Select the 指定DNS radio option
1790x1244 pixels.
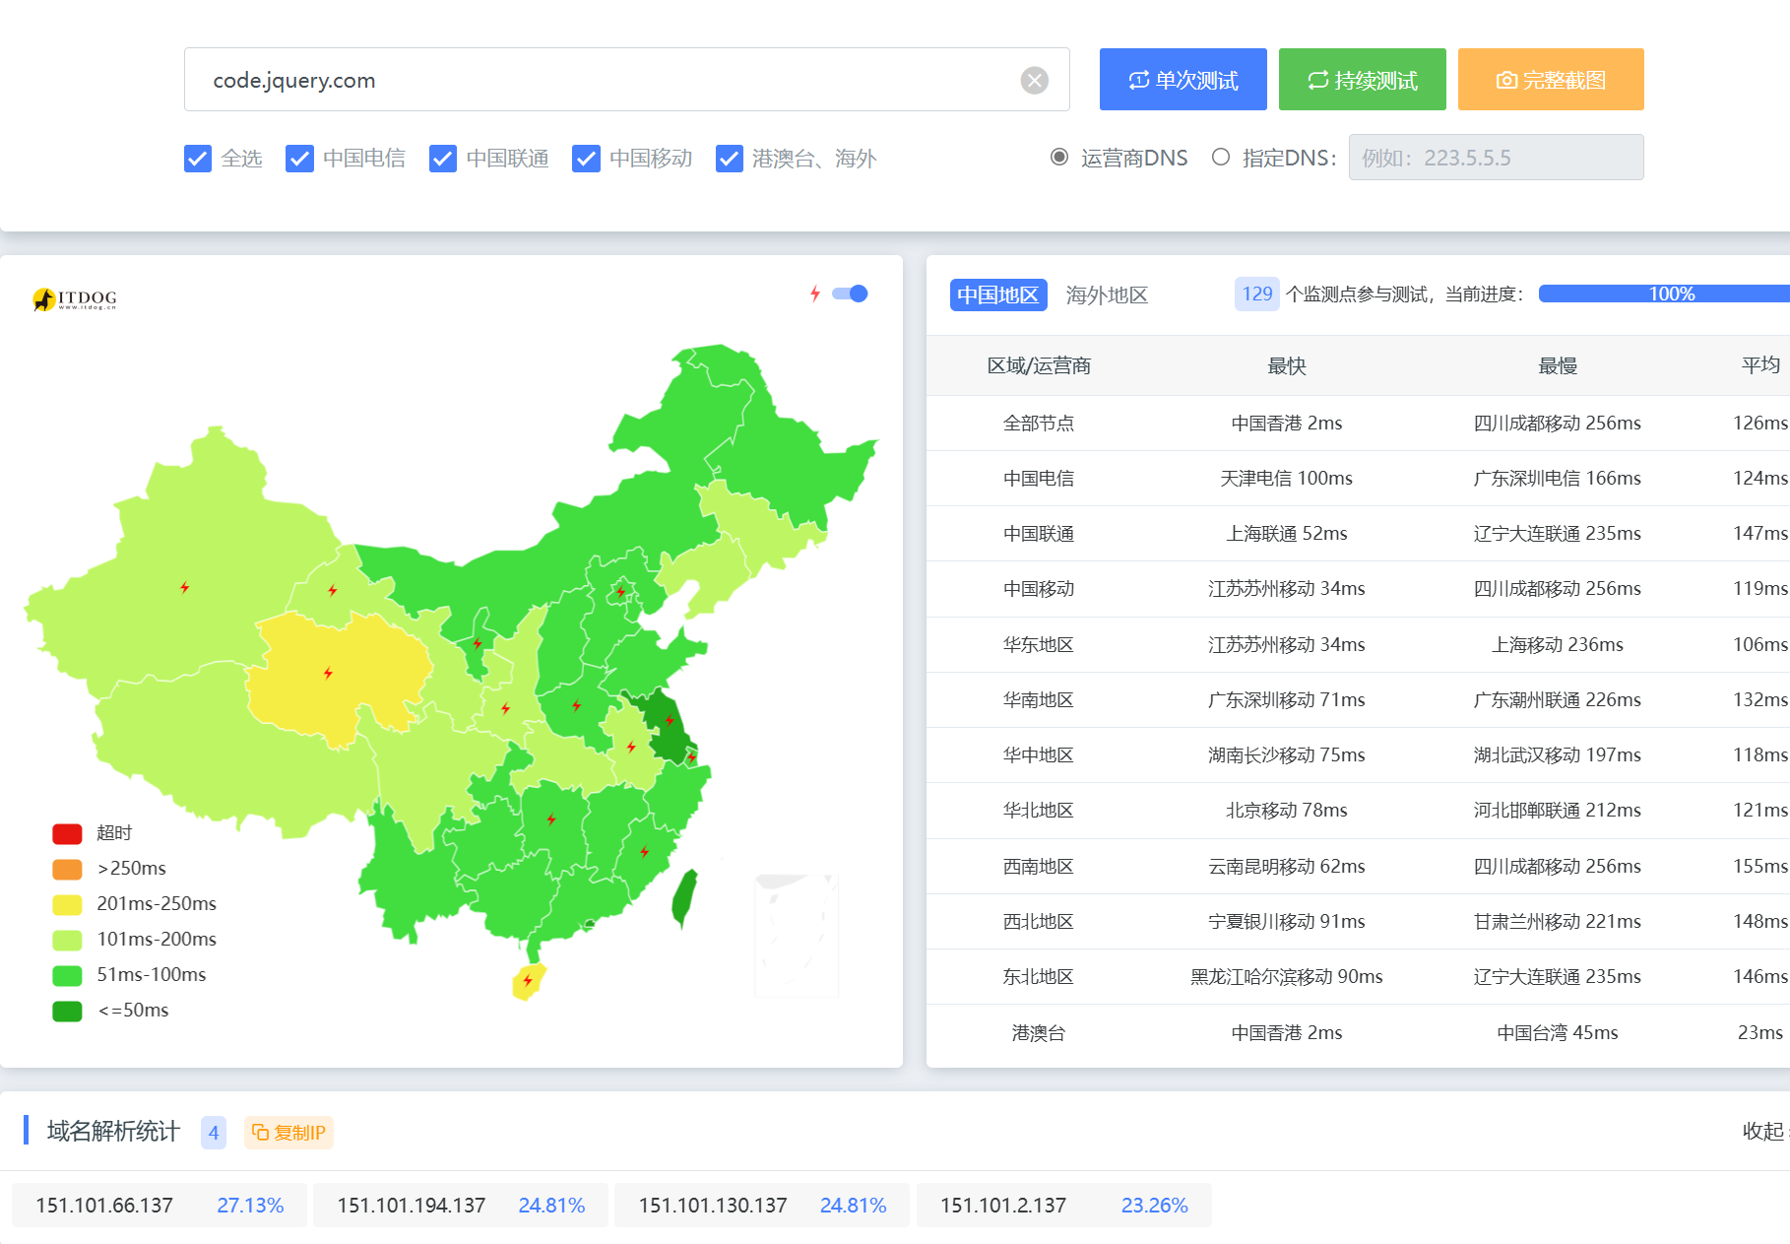[1221, 158]
